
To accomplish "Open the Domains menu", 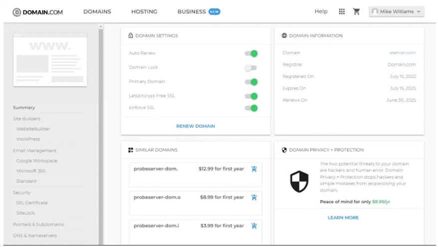I will 97,11.
